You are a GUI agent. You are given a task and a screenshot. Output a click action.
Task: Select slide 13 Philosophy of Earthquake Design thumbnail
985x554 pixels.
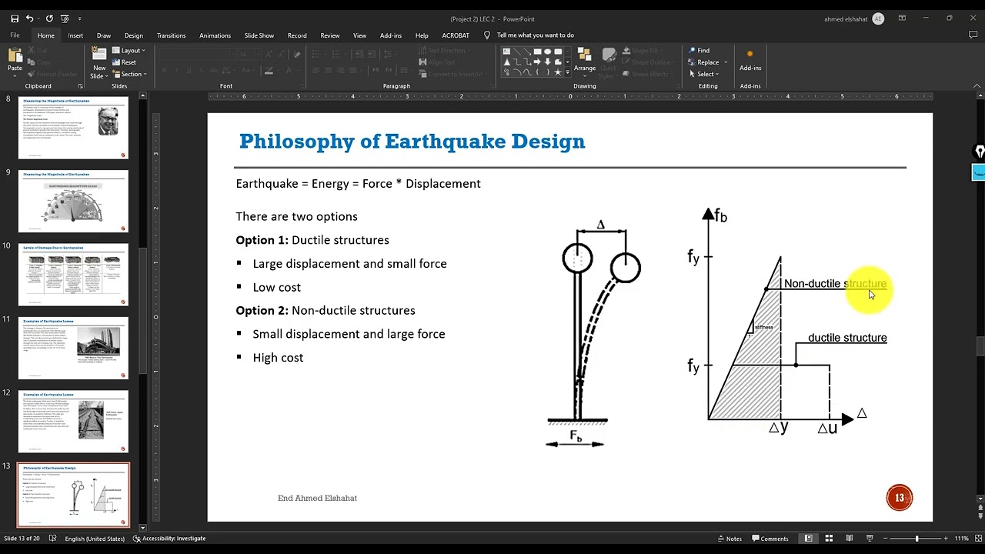(x=73, y=495)
